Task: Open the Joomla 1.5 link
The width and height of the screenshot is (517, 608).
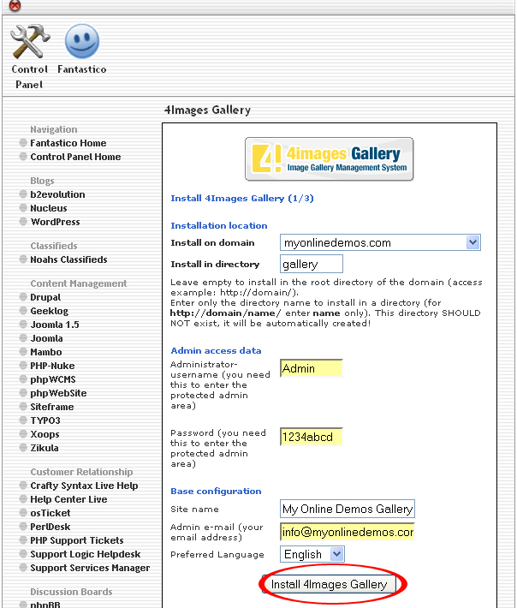Action: (x=55, y=325)
